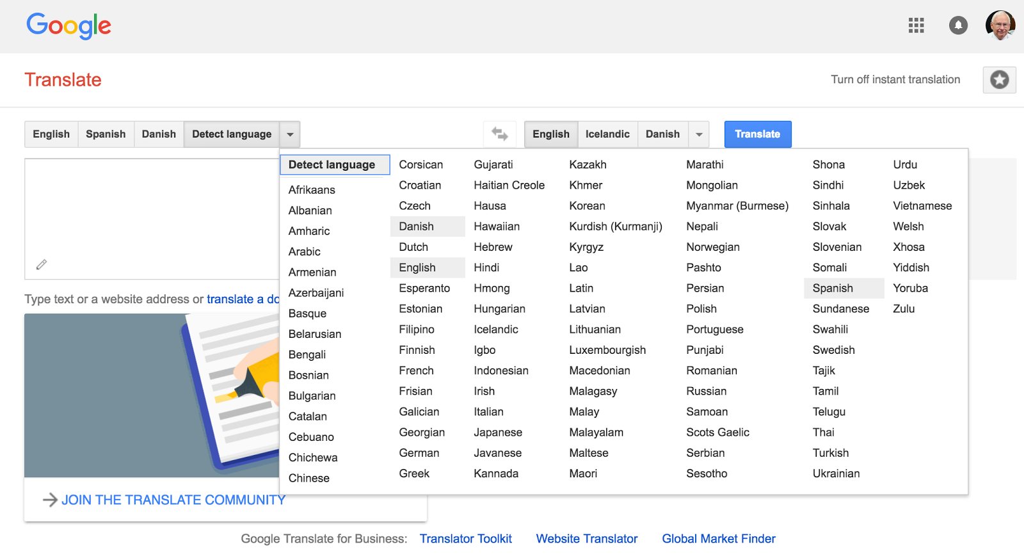Select Haitian Creole from the list
Viewport: 1024px width, 556px height.
pyautogui.click(x=509, y=185)
